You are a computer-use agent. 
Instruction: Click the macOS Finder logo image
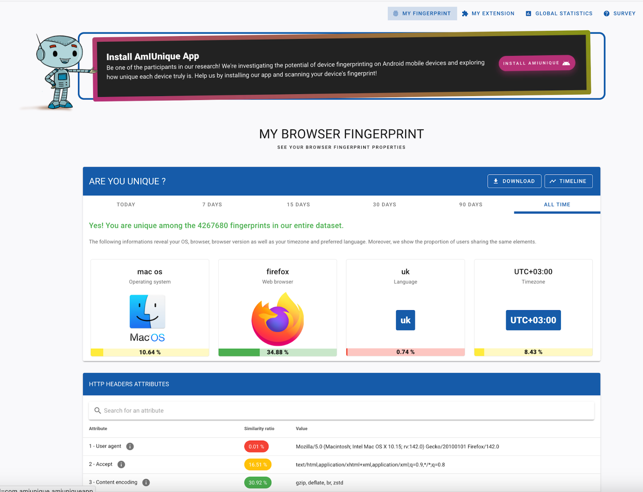(x=147, y=311)
